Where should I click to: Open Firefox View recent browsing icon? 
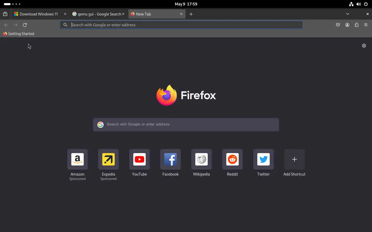[x=5, y=14]
